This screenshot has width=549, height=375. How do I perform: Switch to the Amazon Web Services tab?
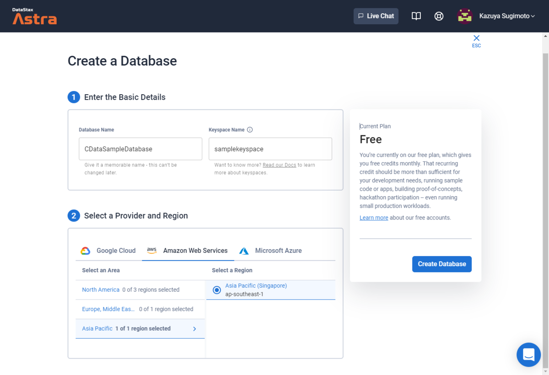coord(188,251)
